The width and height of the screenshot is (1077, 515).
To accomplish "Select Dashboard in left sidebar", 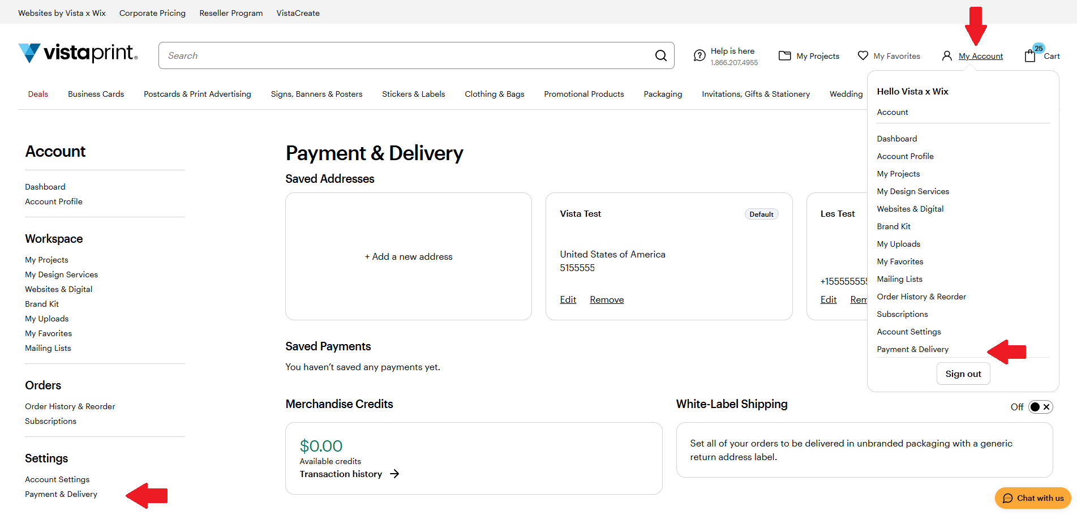I will tap(45, 187).
